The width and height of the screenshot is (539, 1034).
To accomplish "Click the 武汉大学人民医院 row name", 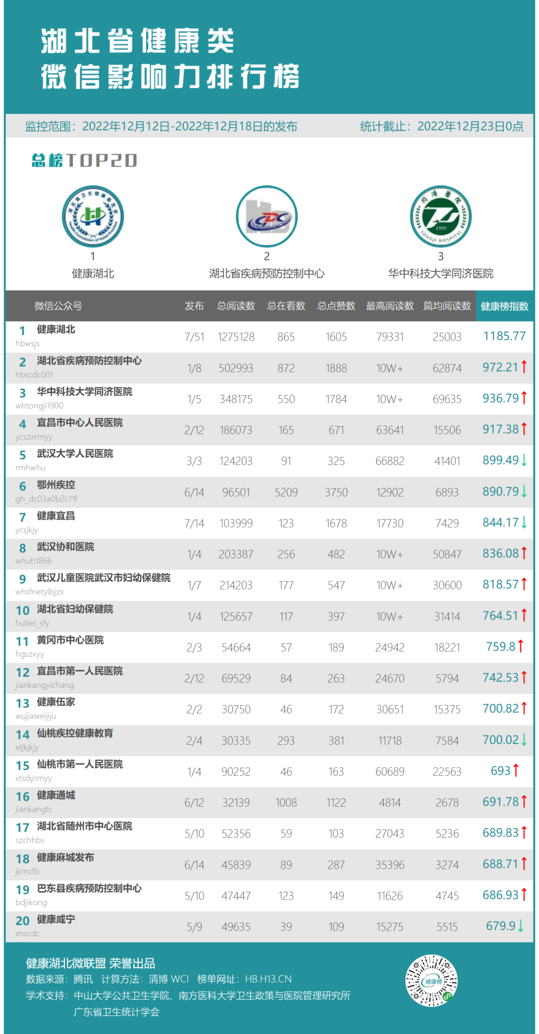I will tap(75, 454).
